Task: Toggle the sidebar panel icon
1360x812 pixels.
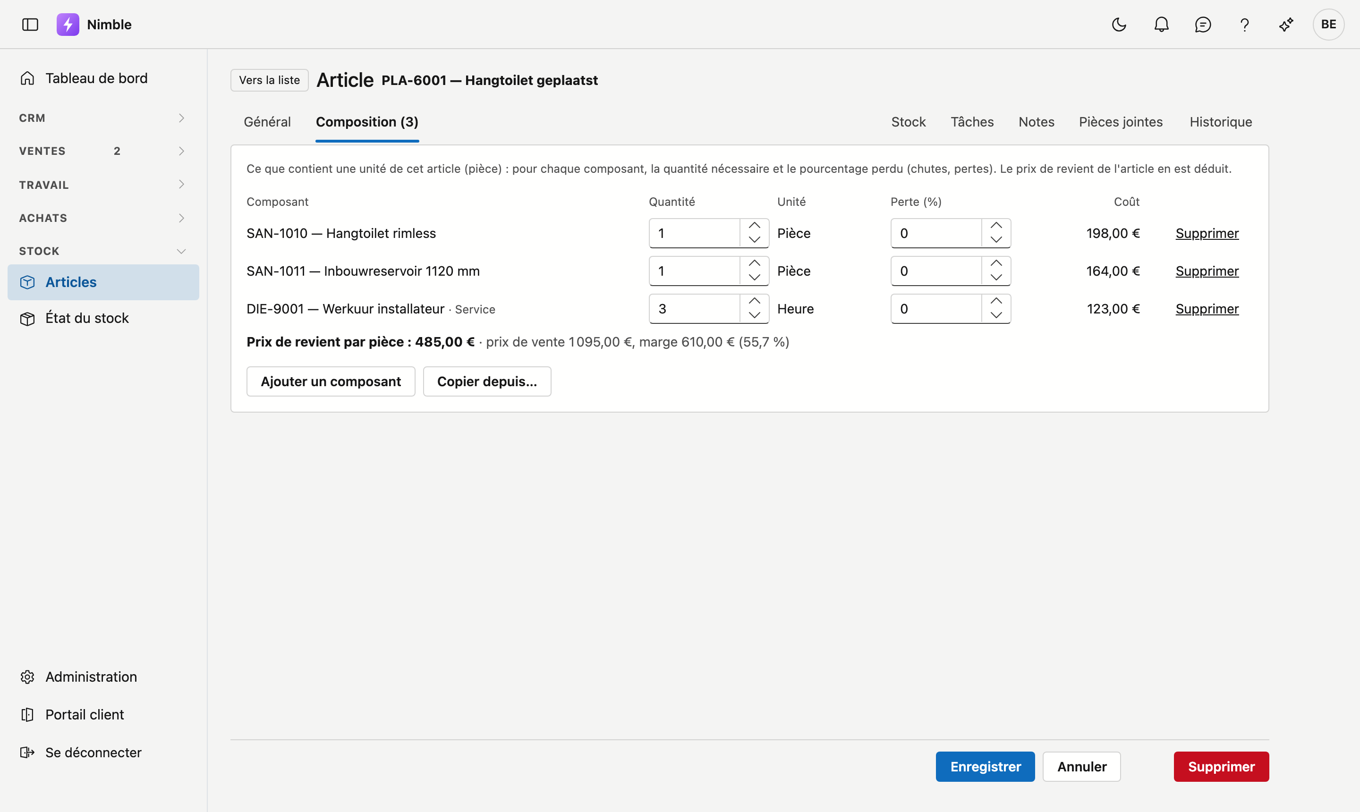Action: (30, 25)
